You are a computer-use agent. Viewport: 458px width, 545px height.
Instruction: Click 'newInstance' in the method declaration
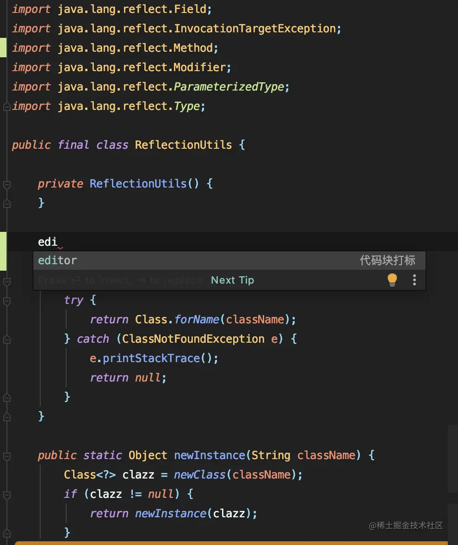[210, 455]
